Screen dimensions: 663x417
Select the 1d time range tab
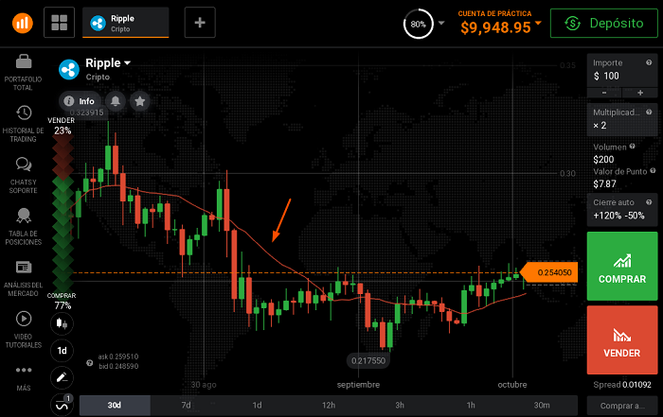pyautogui.click(x=257, y=406)
